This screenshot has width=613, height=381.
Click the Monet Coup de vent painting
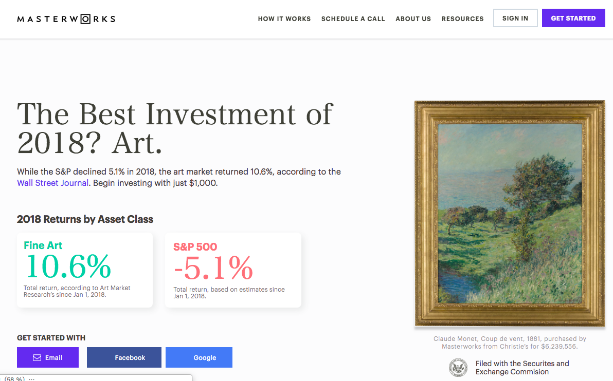509,213
